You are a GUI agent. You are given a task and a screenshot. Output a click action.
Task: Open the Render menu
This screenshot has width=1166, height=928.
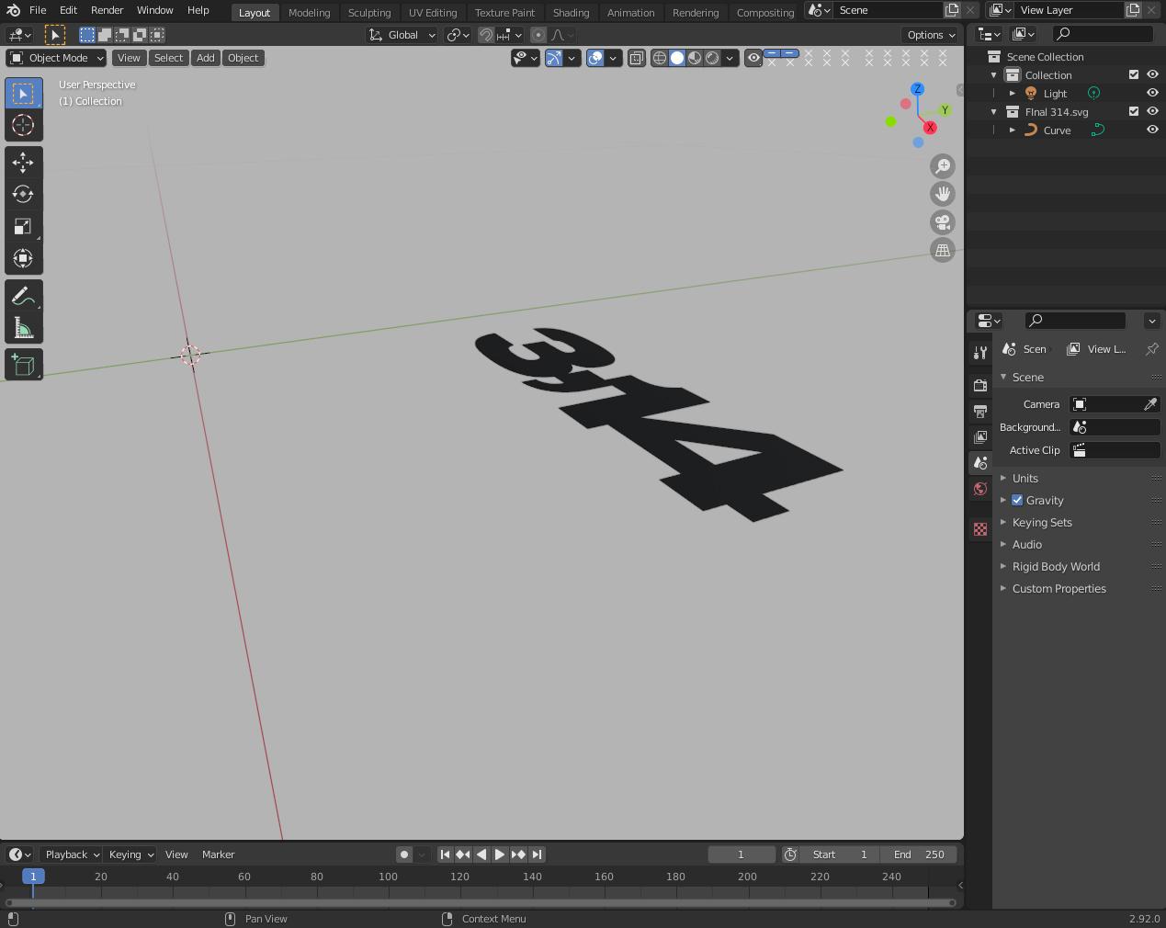107,10
